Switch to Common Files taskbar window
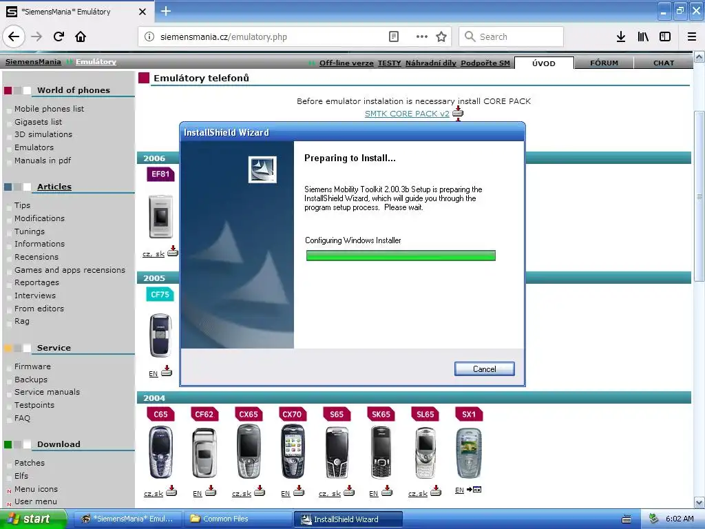The image size is (705, 529). [x=239, y=519]
